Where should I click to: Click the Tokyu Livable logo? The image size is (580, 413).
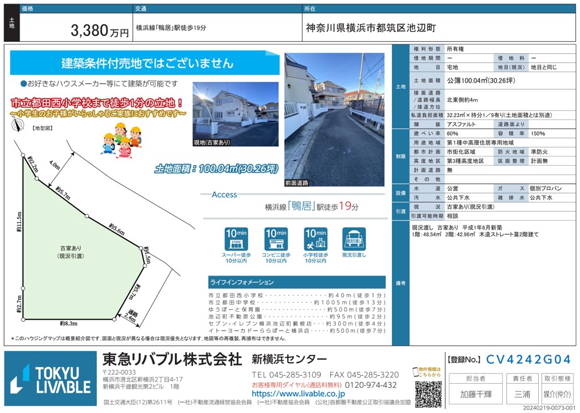point(51,379)
